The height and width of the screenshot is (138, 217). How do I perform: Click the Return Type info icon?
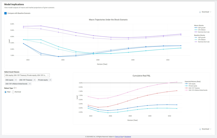(x=14, y=88)
